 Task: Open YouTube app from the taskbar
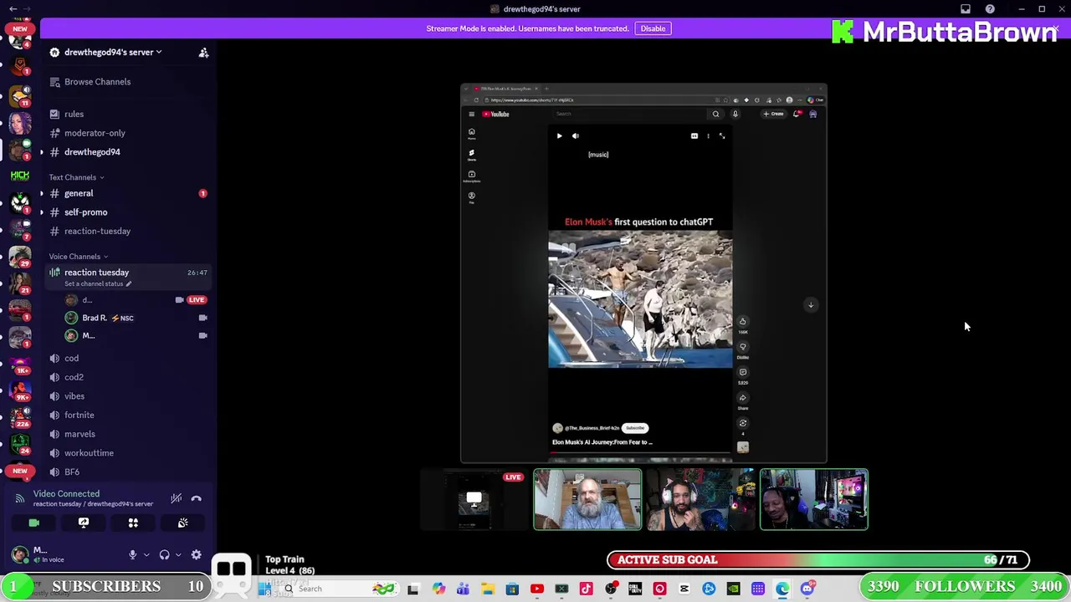(x=537, y=589)
